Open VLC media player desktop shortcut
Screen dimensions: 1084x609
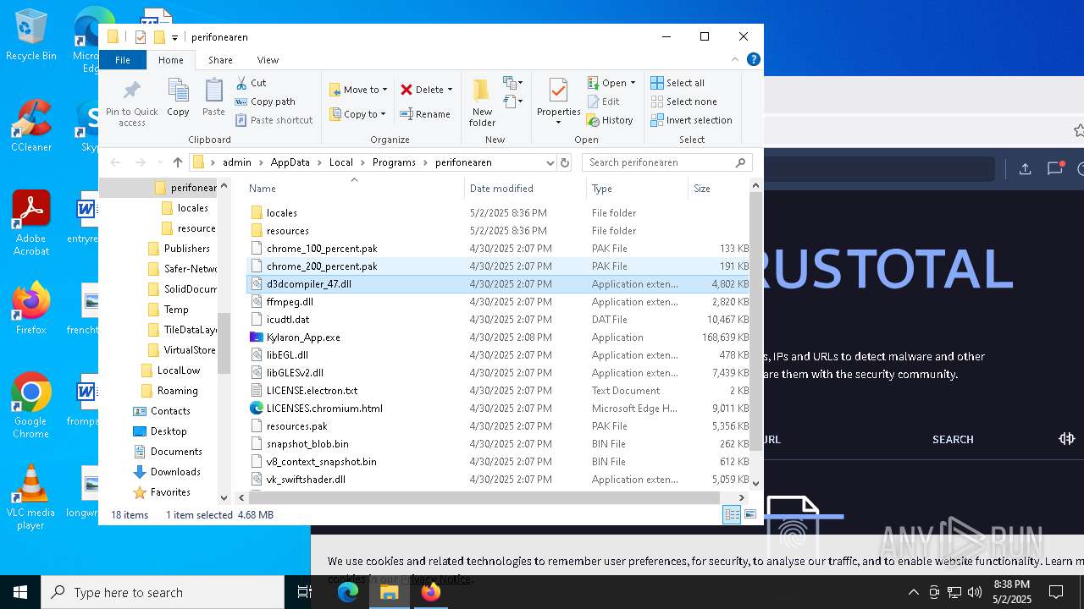[x=31, y=497]
